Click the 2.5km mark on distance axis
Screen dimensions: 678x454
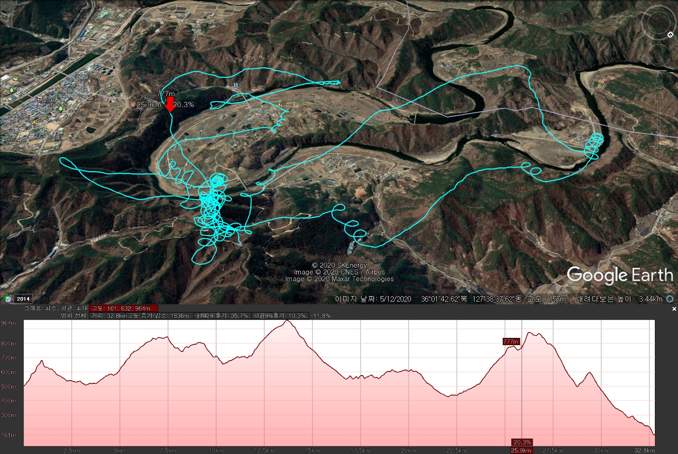(x=72, y=450)
